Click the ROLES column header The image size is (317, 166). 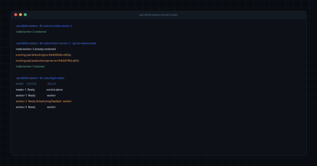tap(52, 84)
